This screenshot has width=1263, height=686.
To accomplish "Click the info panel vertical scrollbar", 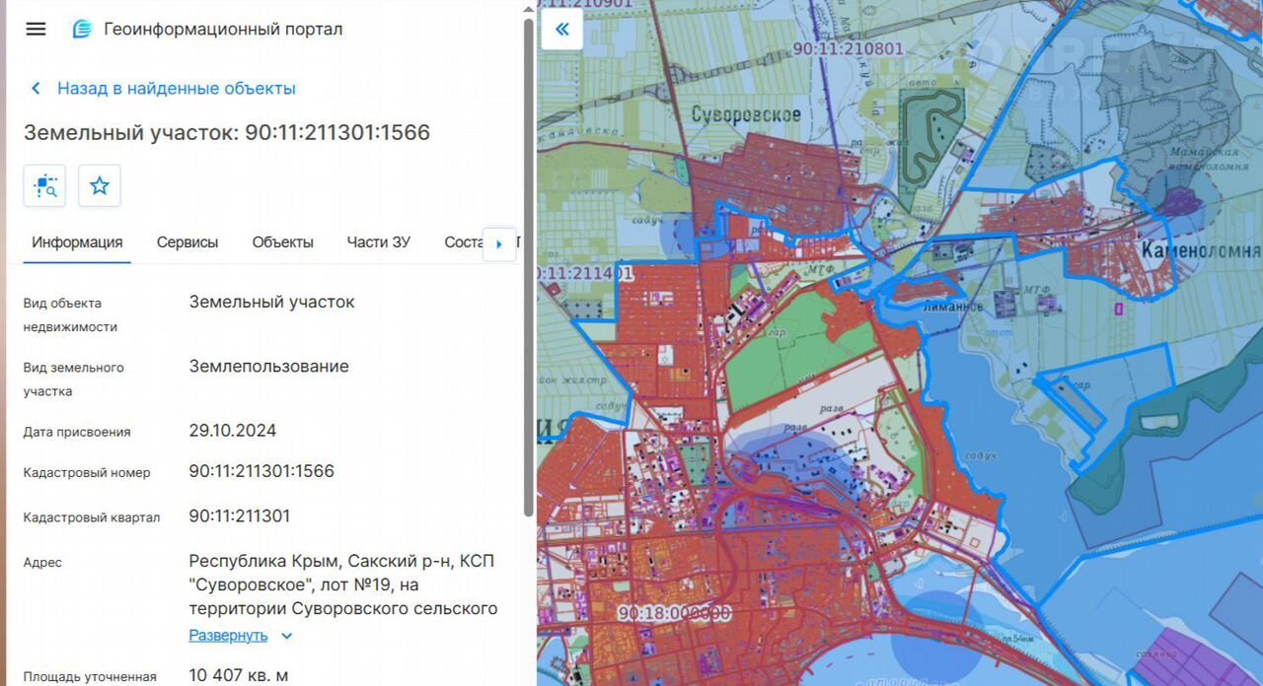I will [x=529, y=266].
